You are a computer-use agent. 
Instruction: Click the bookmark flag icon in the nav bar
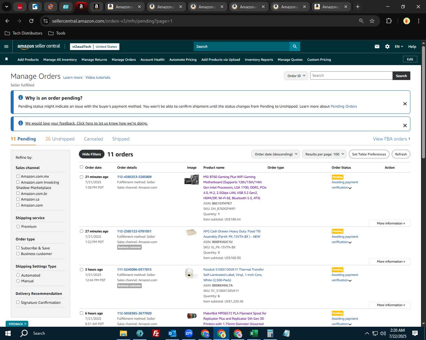pos(6,59)
